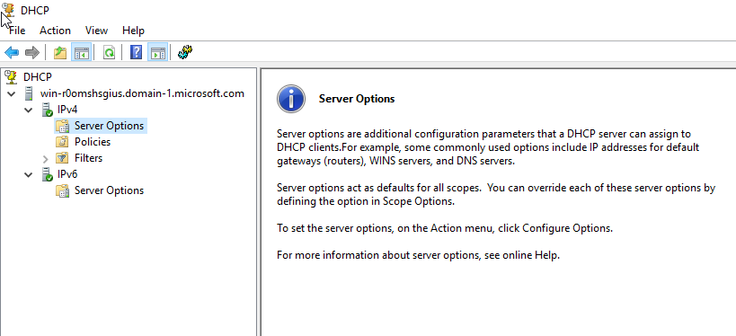Expand the Filters node
The width and height of the screenshot is (736, 336).
tap(46, 159)
